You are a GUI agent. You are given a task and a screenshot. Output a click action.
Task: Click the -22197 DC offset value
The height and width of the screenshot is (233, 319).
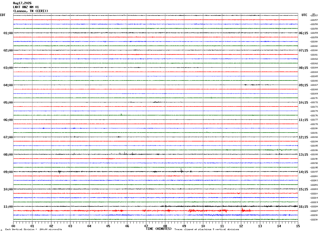[314, 172]
